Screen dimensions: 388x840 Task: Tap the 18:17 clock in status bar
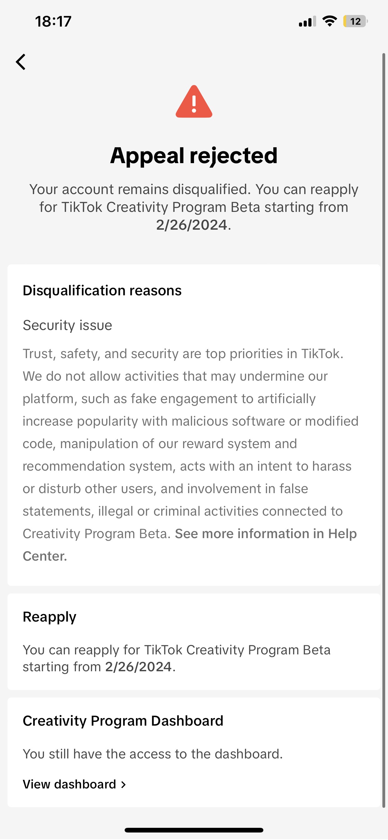pos(53,22)
